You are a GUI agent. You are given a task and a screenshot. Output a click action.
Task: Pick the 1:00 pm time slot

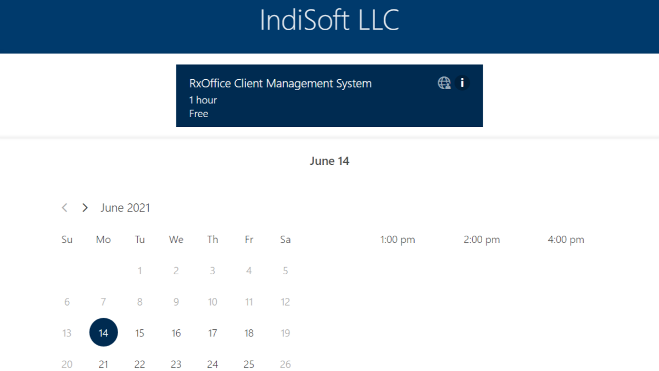click(x=398, y=240)
